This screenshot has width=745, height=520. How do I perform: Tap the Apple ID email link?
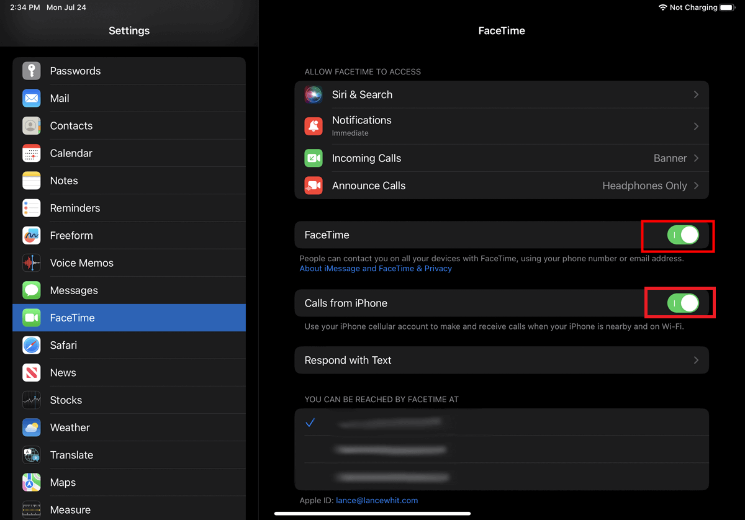pos(377,500)
